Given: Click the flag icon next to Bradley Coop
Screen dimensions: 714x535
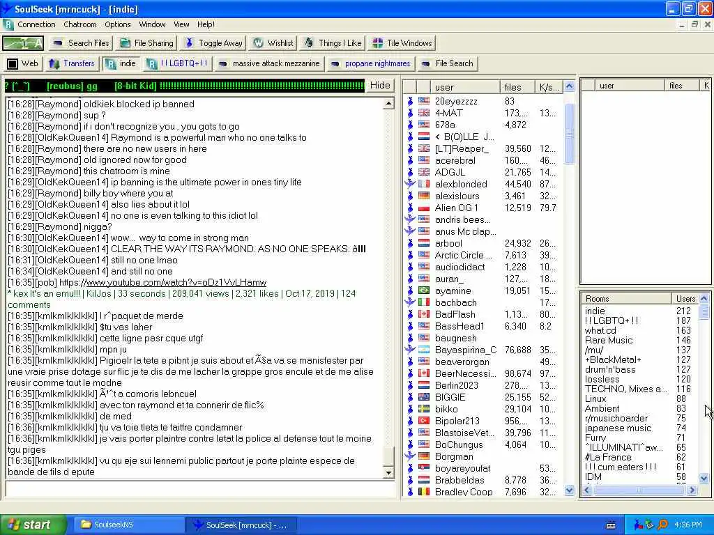Looking at the screenshot, I should (424, 491).
